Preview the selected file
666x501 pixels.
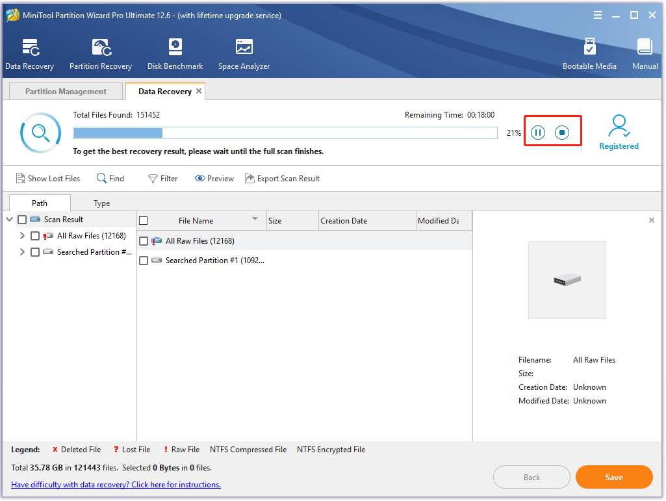coord(214,179)
